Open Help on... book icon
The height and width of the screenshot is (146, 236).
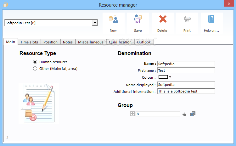pos(212,23)
